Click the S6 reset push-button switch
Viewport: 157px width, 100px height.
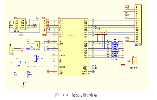(x=36, y=59)
